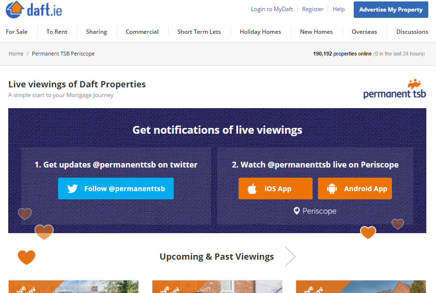Click the Apple logo on iOS App
The height and width of the screenshot is (293, 436).
[x=252, y=189]
